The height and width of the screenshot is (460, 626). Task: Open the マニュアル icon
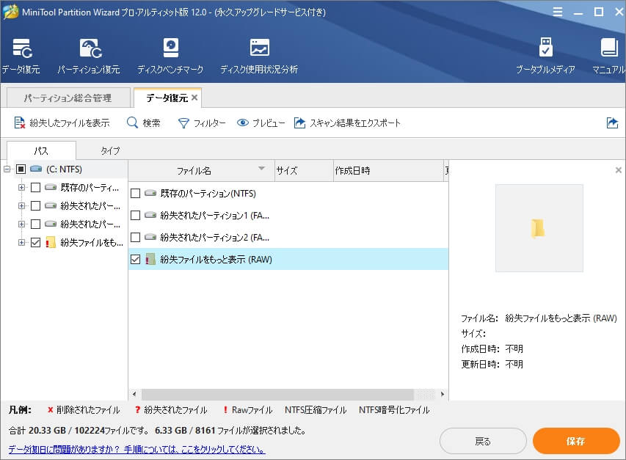[609, 56]
